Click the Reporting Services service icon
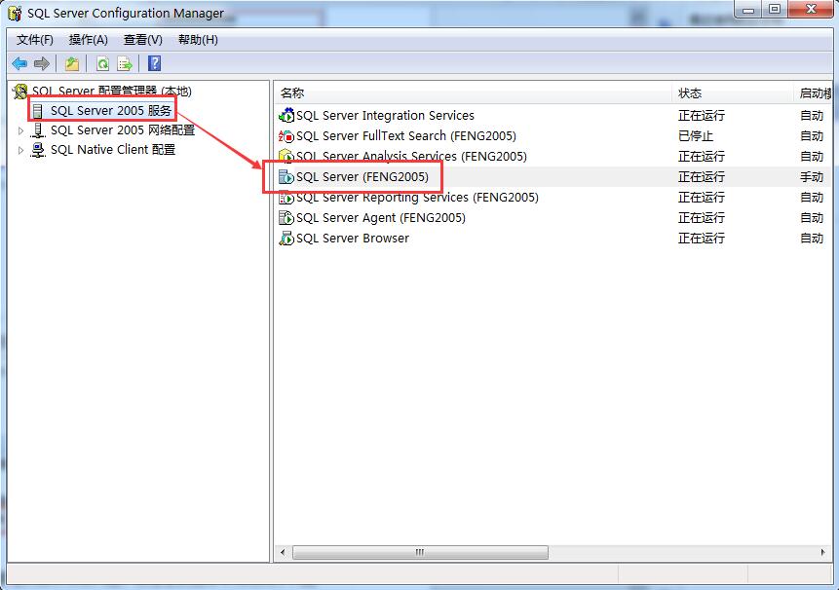This screenshot has width=839, height=590. coord(286,198)
